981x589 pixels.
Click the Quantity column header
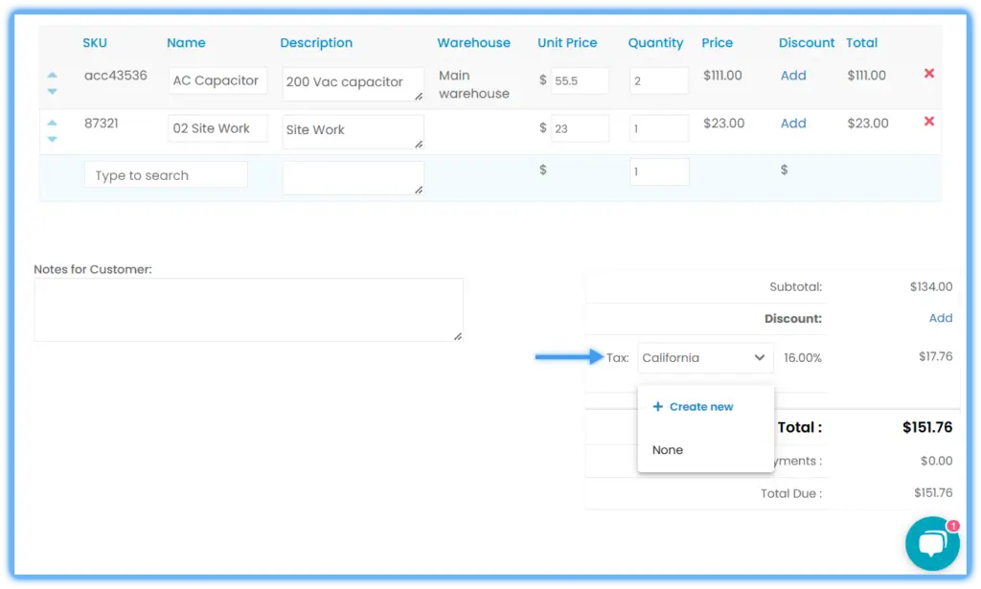(655, 42)
